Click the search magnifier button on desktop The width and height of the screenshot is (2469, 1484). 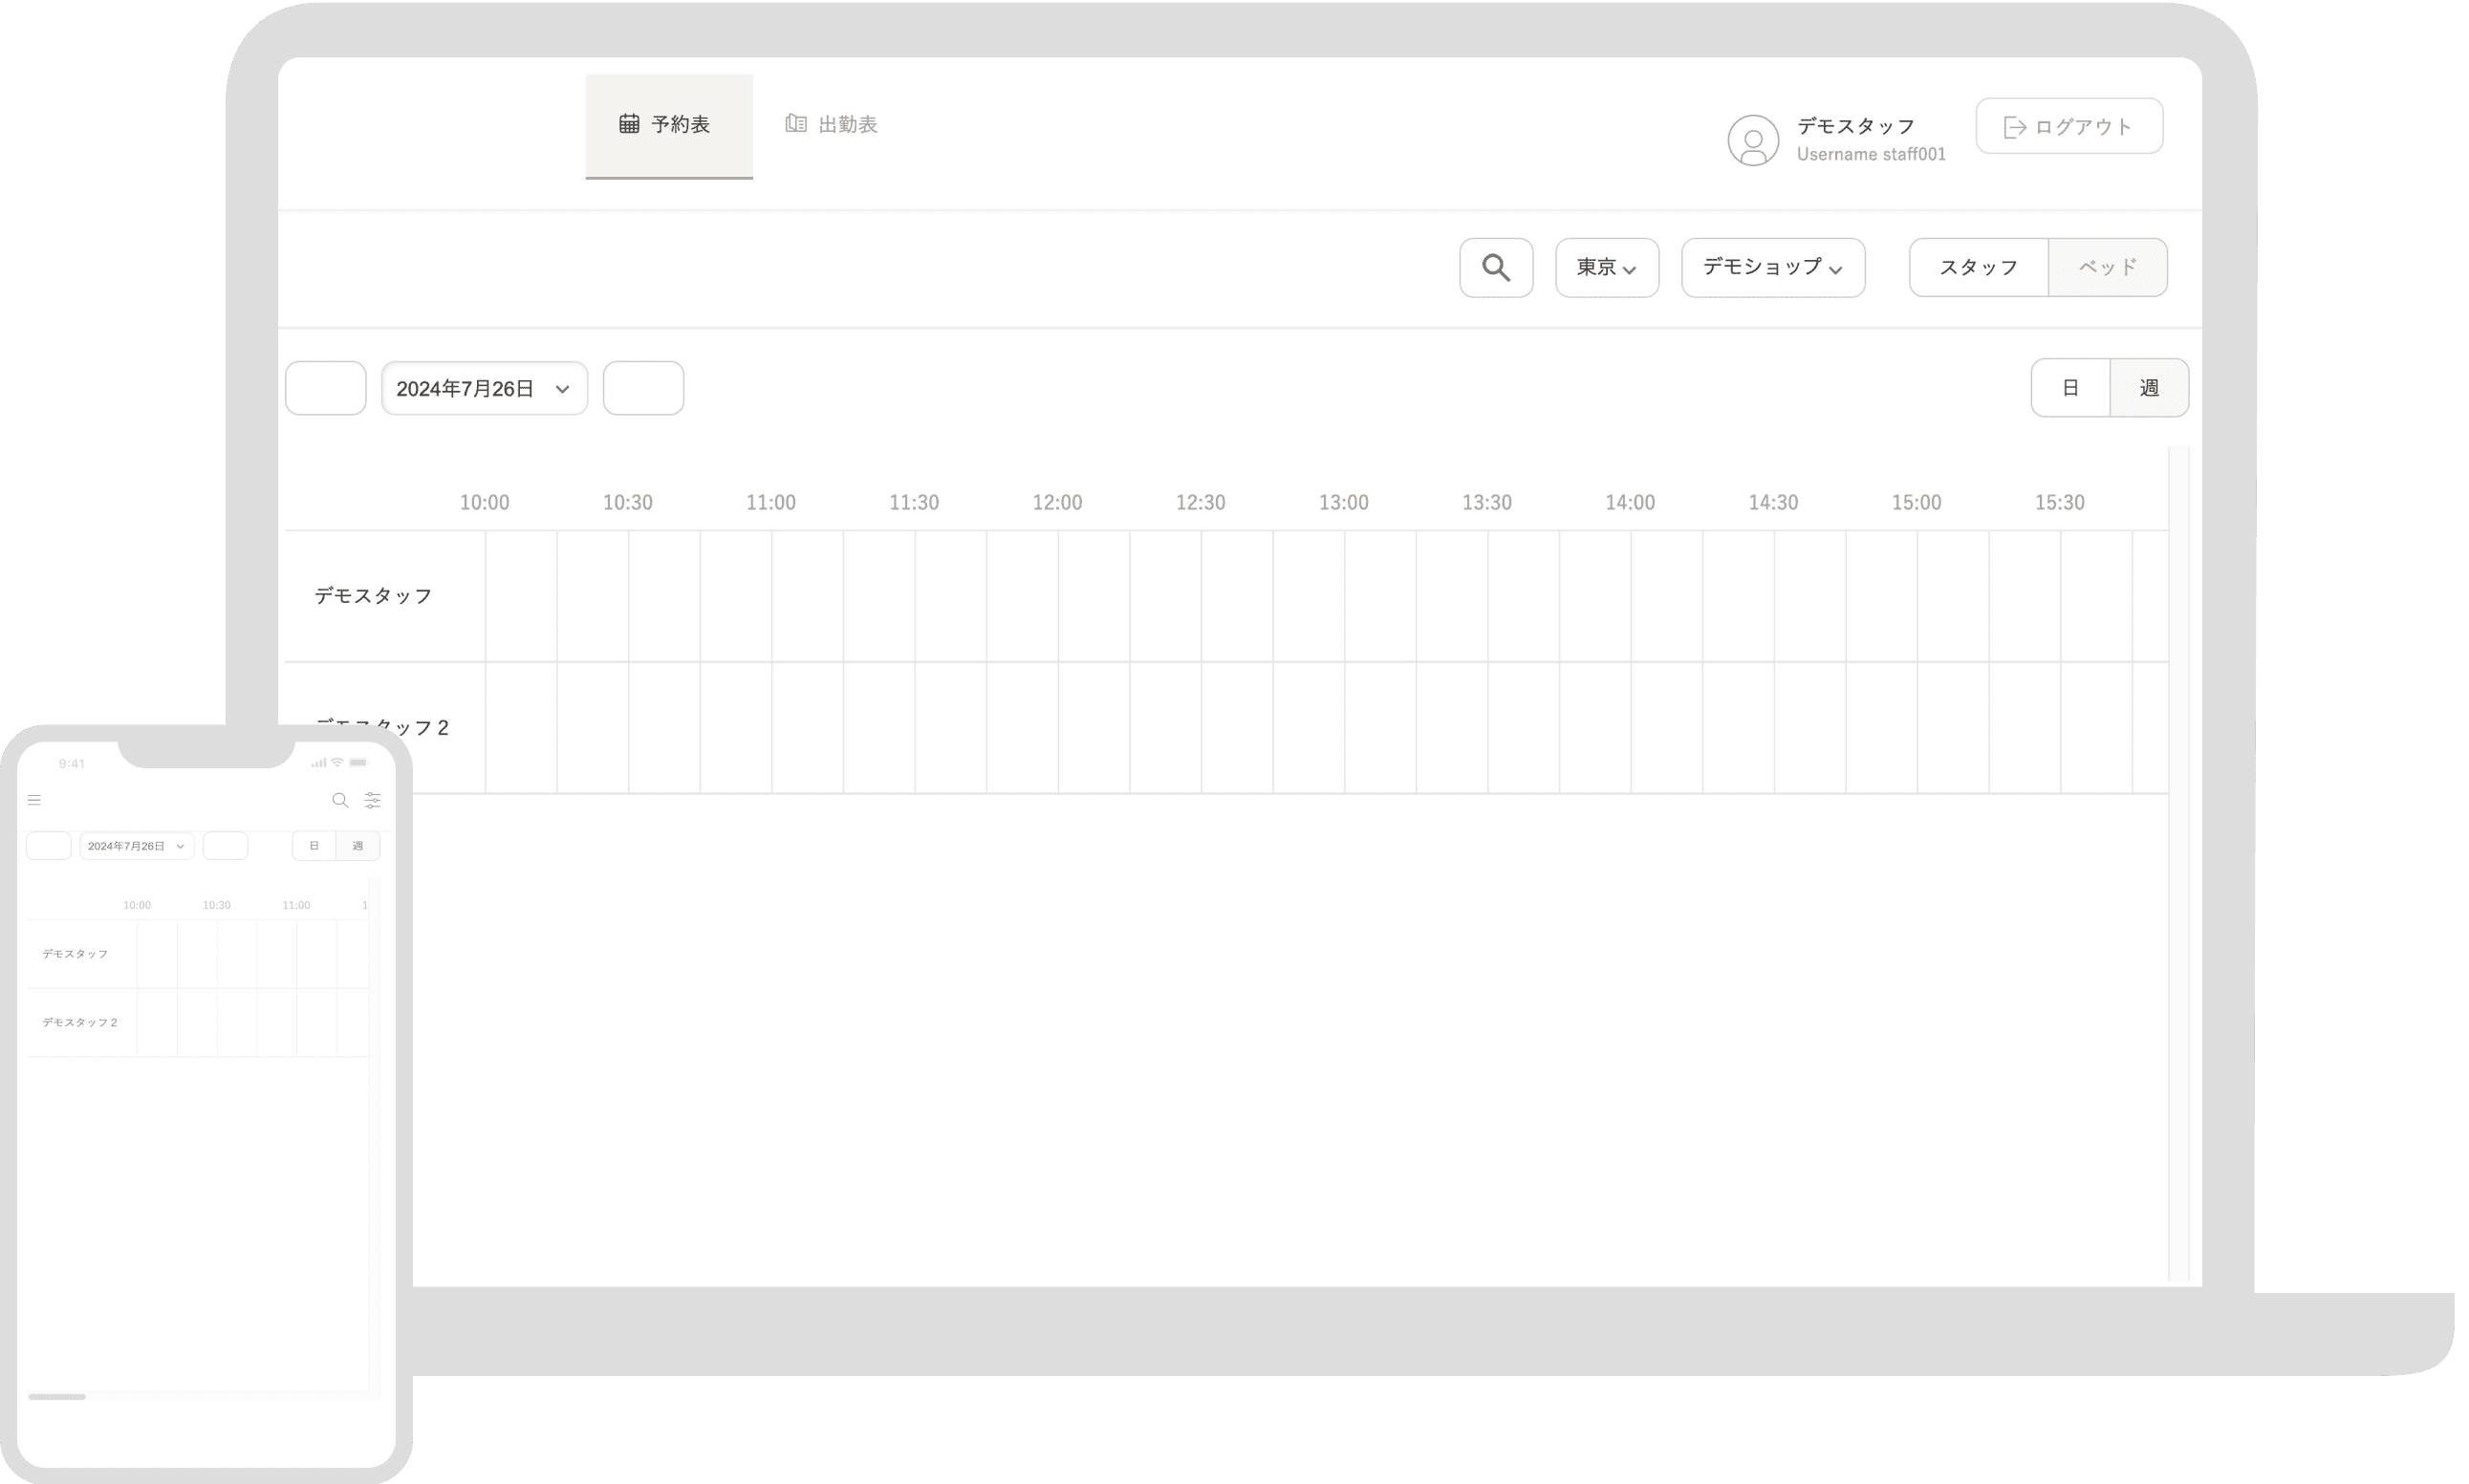tap(1495, 268)
